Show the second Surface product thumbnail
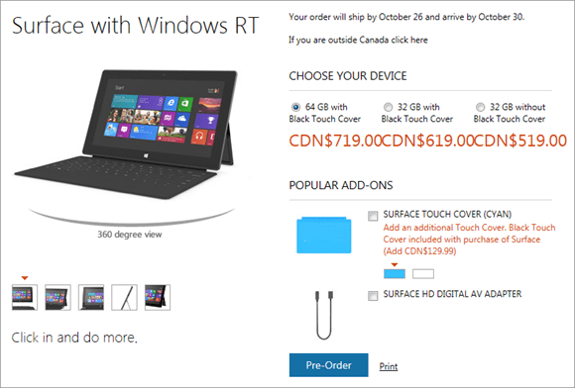Screen dimensions: 575x388 tap(57, 297)
